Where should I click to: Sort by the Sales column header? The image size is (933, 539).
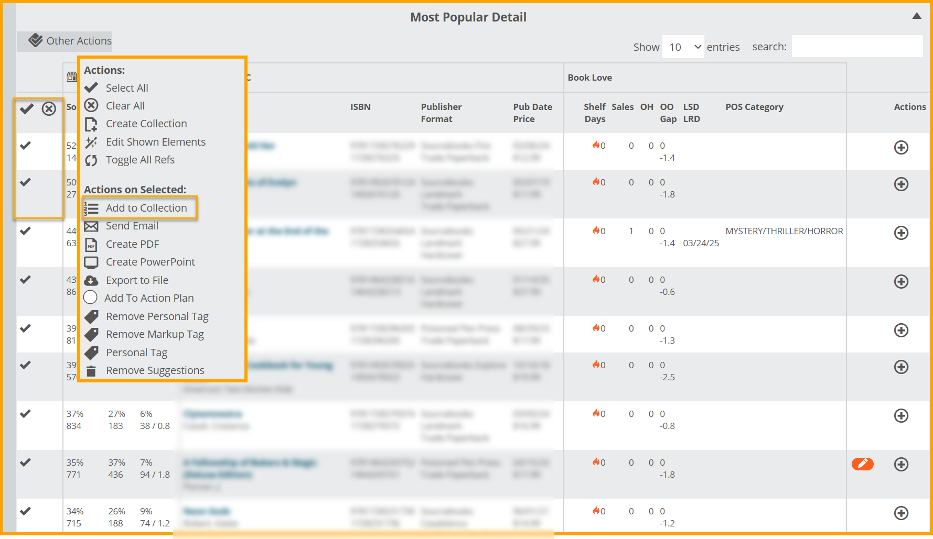click(623, 107)
